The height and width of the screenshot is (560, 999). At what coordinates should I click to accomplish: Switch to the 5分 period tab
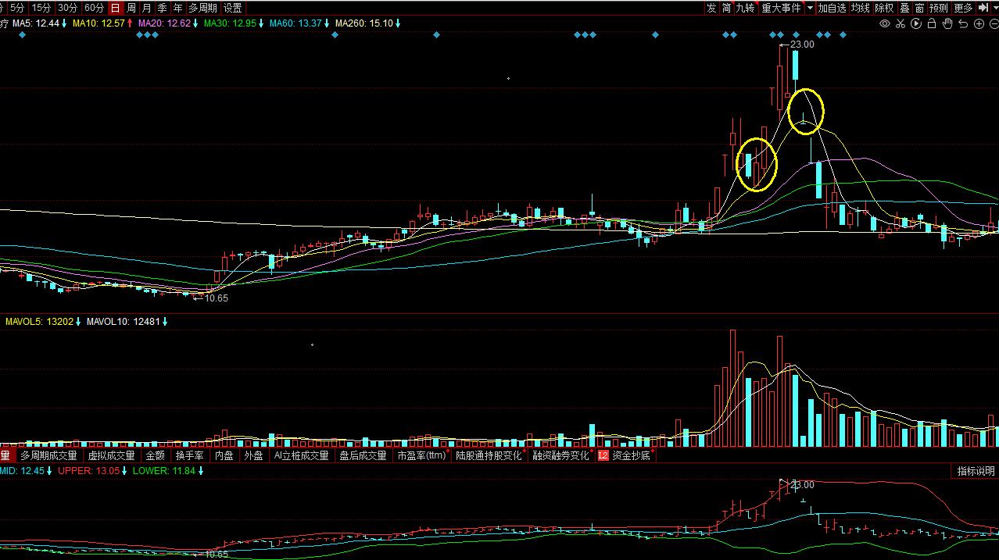(17, 8)
